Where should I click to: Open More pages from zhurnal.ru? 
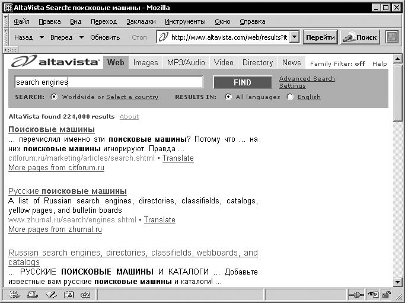(55, 229)
